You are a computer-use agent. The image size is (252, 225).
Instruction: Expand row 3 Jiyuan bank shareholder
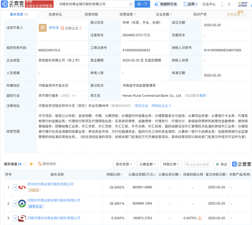pyautogui.click(x=15, y=218)
